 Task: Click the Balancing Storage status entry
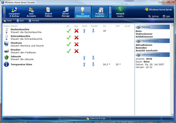(x=97, y=118)
